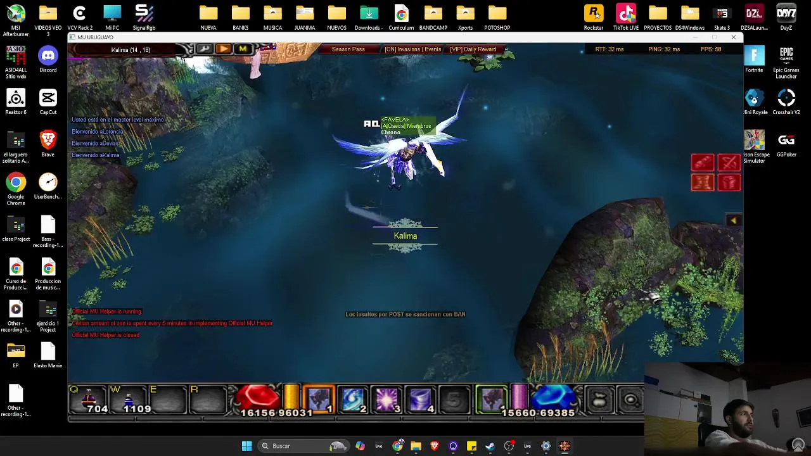811x456 pixels.
Task: Select empty skill slot 5
Action: click(454, 400)
